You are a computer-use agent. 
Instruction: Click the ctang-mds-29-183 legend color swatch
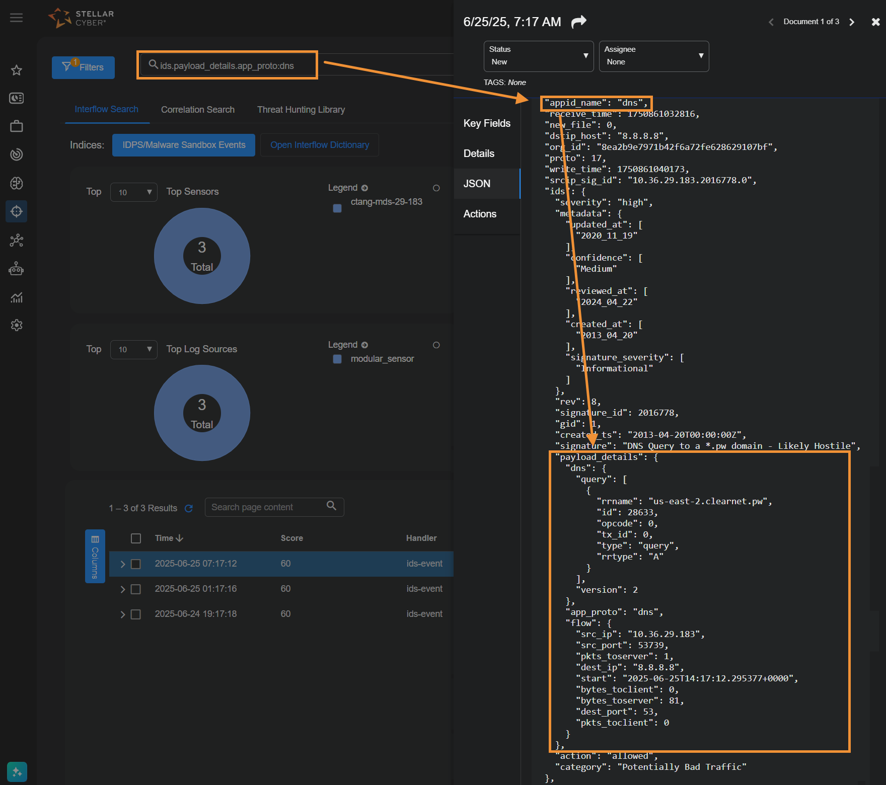tap(337, 208)
